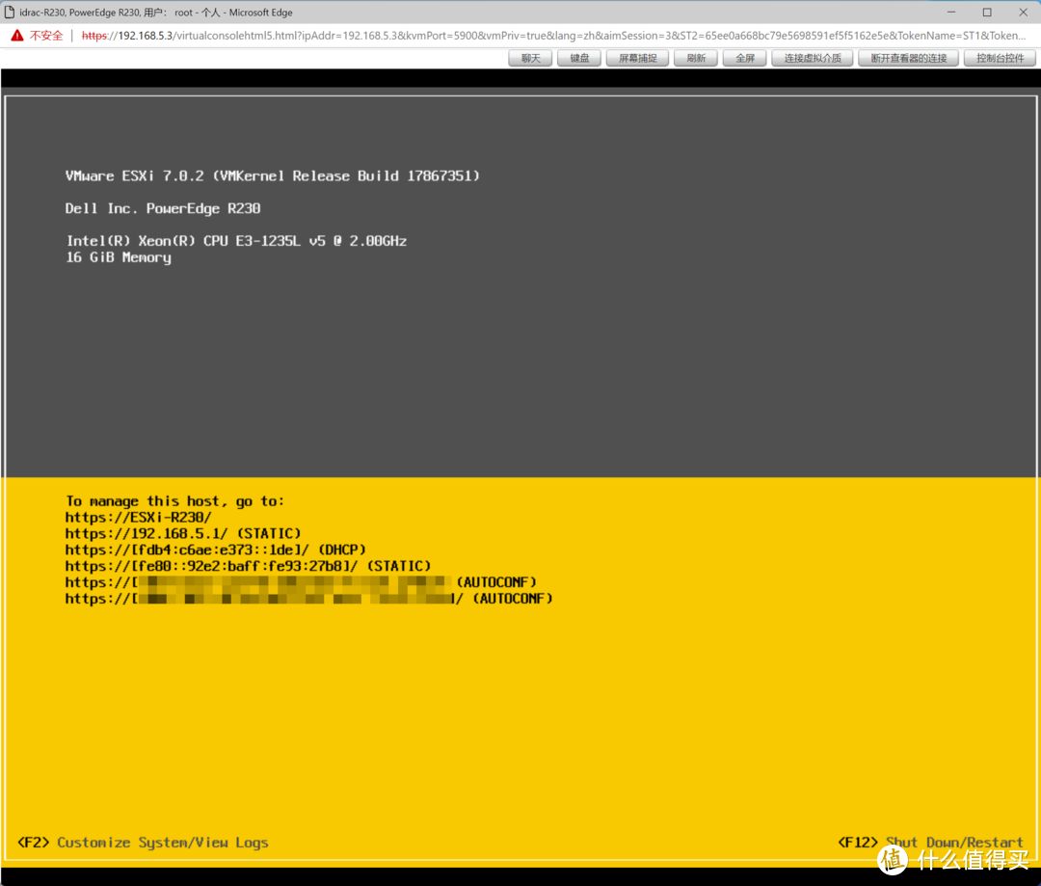Click the red not-secure warning triangle icon
Screen dimensions: 1041x886
pos(17,36)
